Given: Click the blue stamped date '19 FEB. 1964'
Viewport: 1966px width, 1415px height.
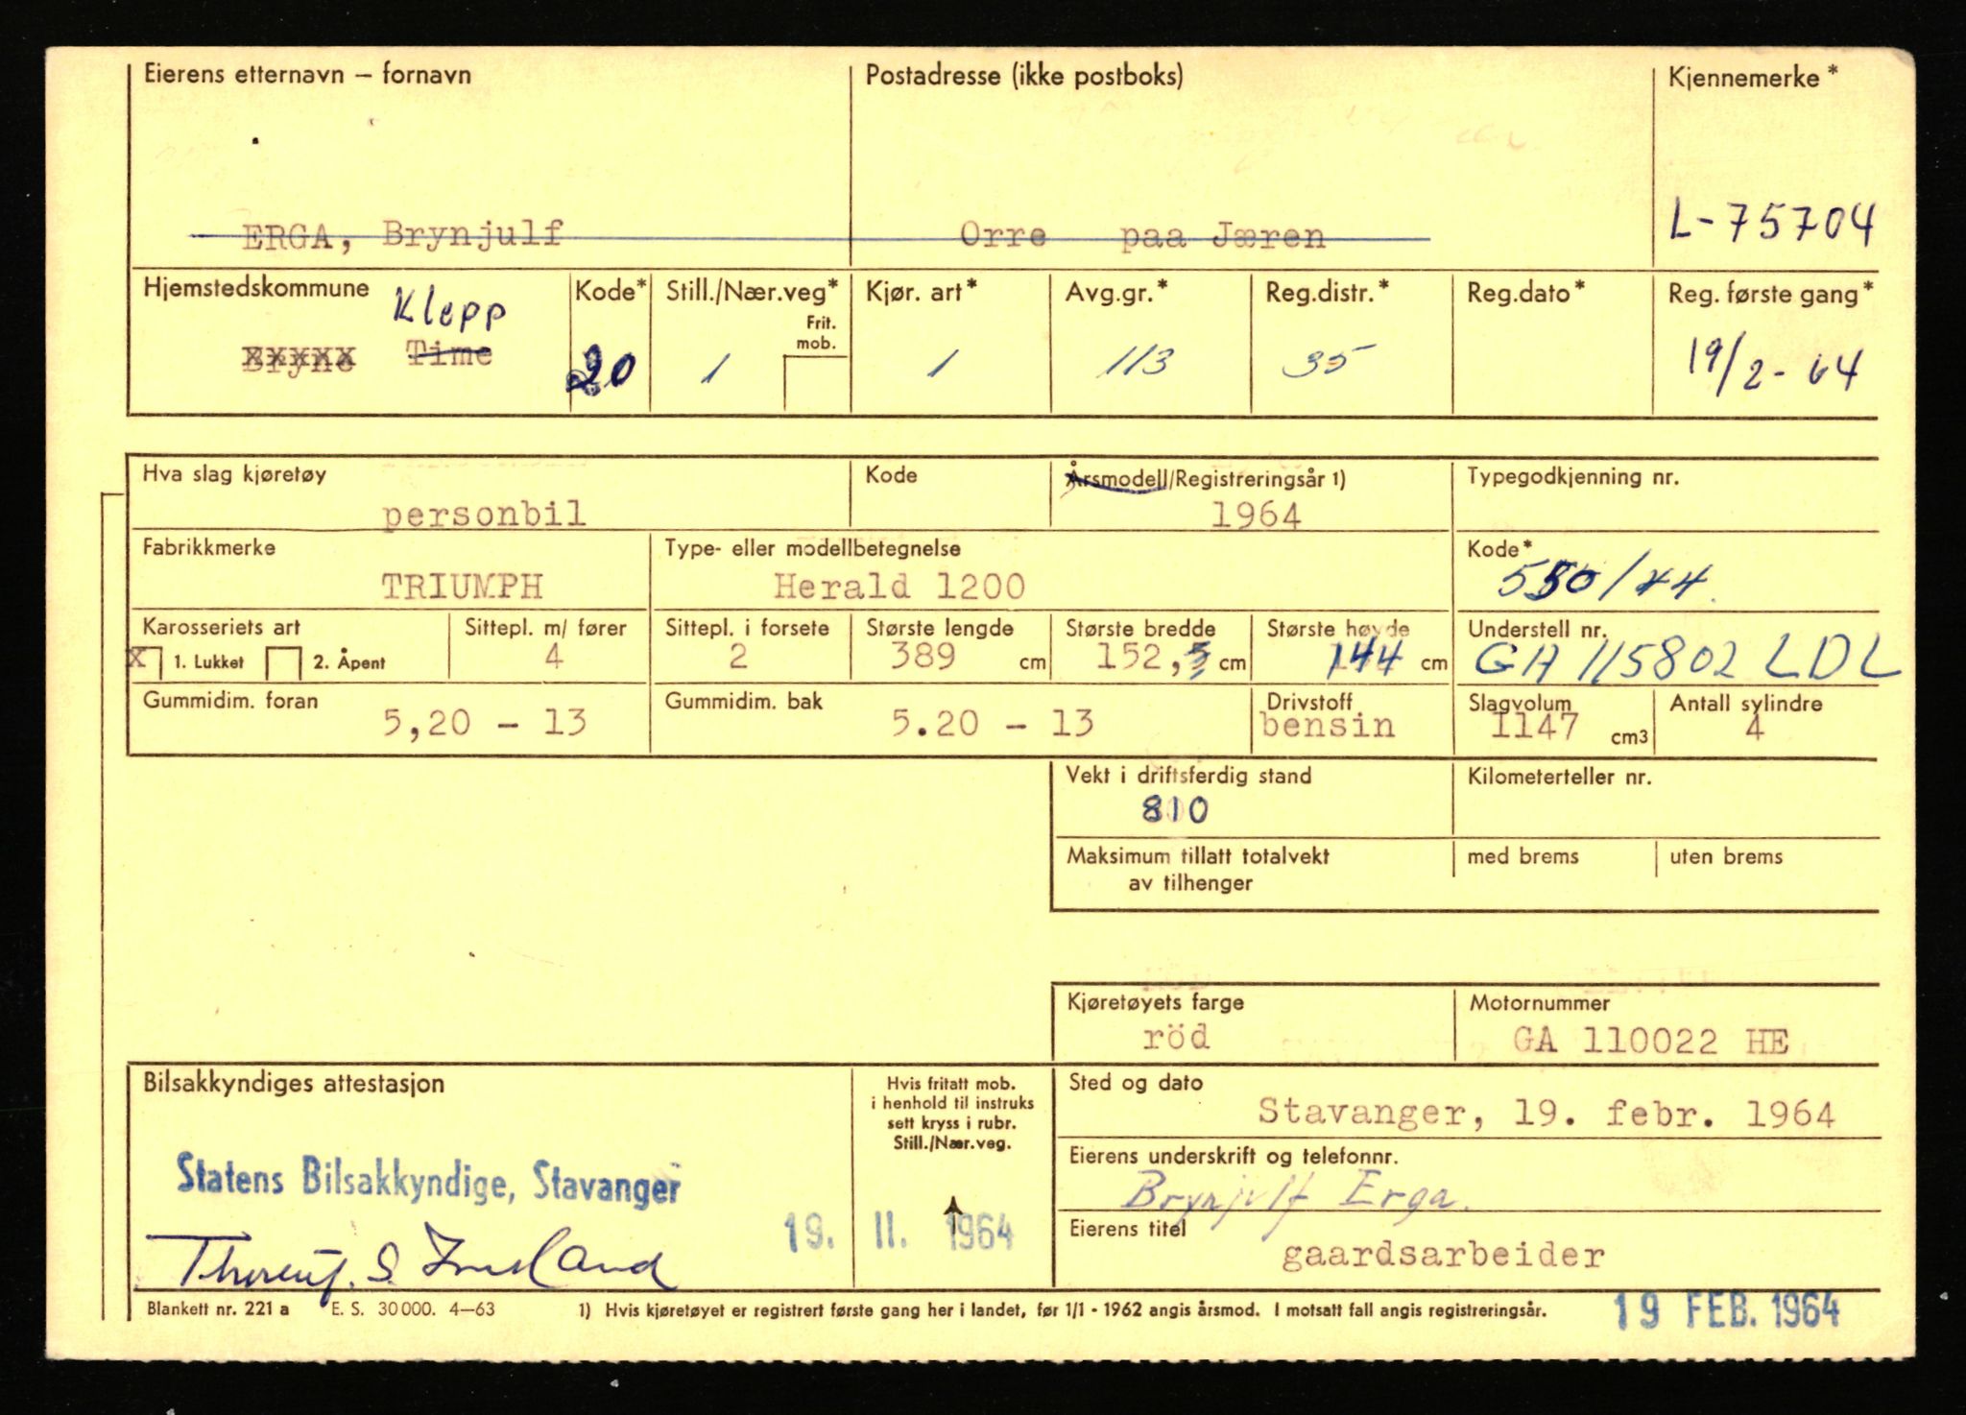Looking at the screenshot, I should click(x=1727, y=1311).
